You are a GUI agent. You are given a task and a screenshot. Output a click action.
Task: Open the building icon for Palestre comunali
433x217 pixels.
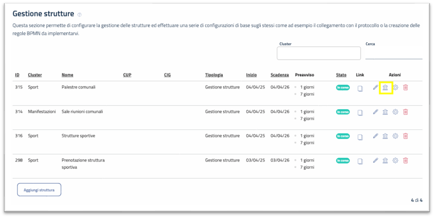[385, 88]
